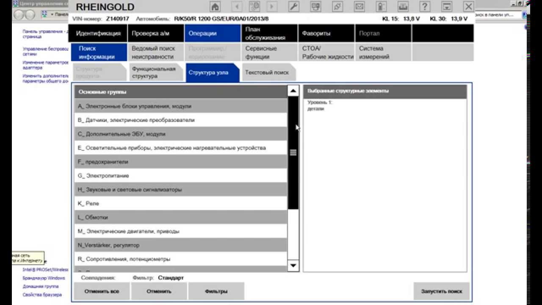Image resolution: width=542 pixels, height=305 pixels.
Task: Click the back arrow in RHEINGOLD toolbar
Action: (x=236, y=6)
